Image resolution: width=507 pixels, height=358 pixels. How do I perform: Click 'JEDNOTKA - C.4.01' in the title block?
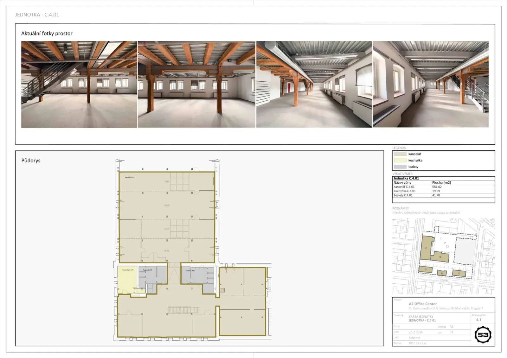pos(422,320)
